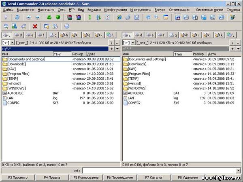Screen dimensions: 243x182
Task: Click the round globe icon in second toolbar row
Action: (x=67, y=26)
